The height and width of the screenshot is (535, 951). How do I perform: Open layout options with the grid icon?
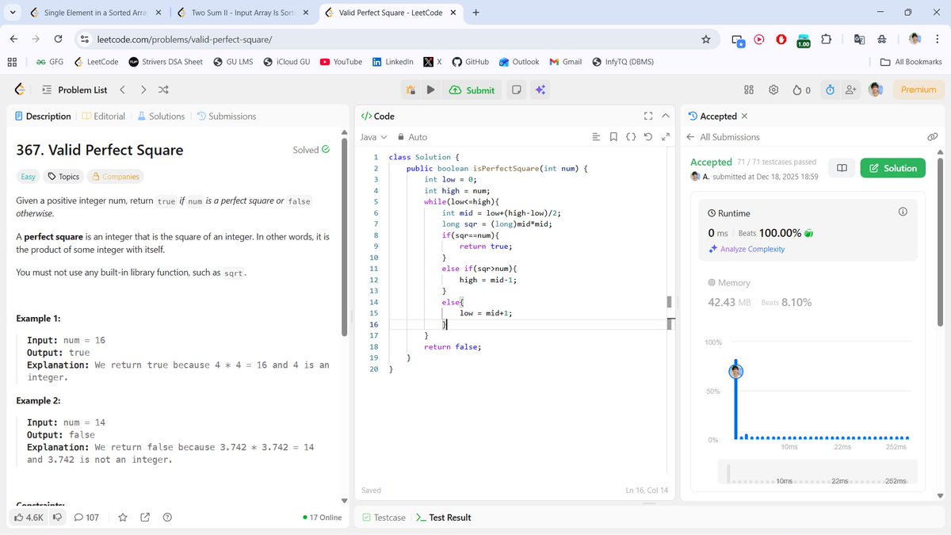click(748, 90)
